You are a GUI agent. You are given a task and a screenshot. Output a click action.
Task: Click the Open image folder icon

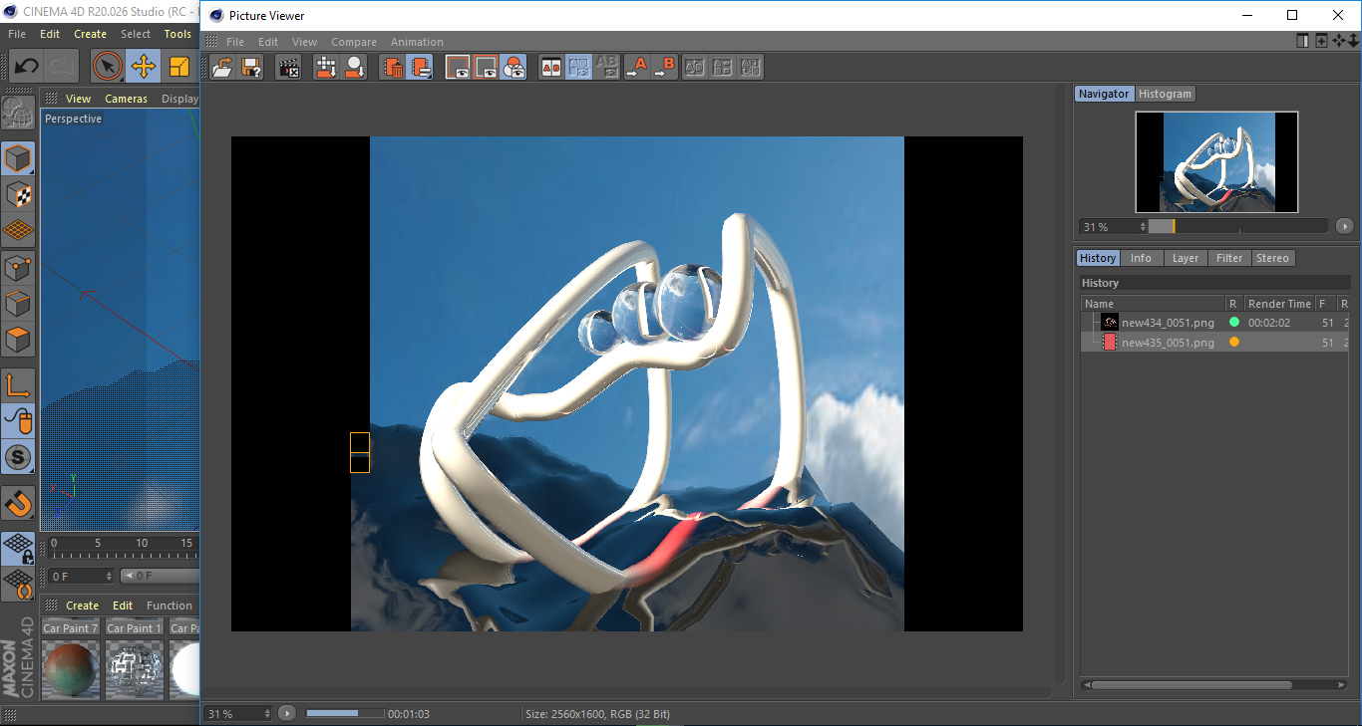click(x=222, y=67)
